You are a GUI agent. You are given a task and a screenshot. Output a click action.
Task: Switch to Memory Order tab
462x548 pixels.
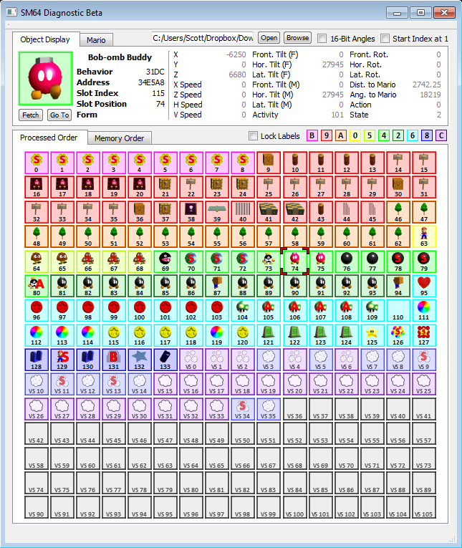(x=119, y=138)
